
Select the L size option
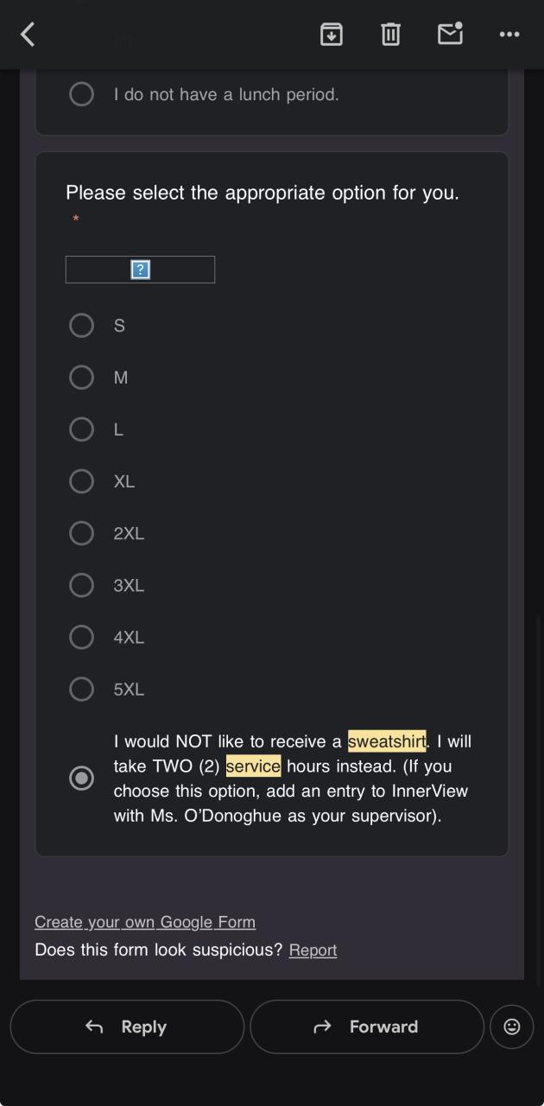(x=81, y=429)
